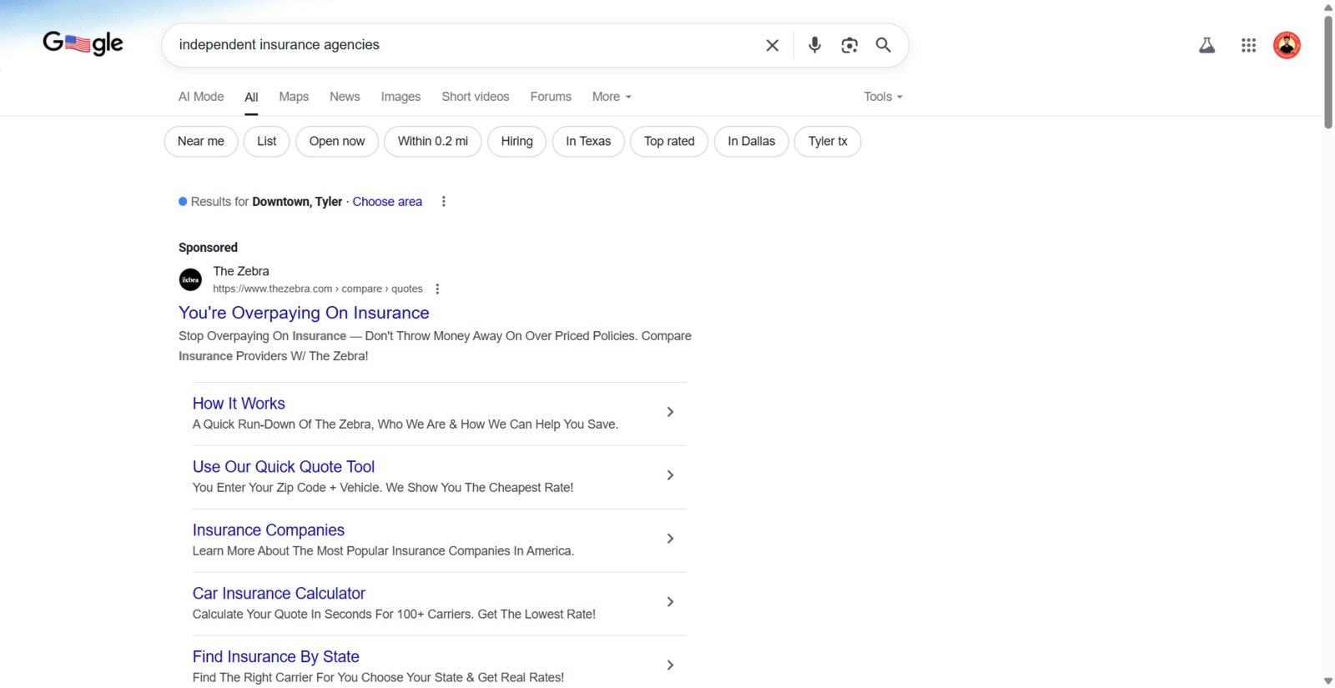Apply the Near me filter chip
This screenshot has height=688, width=1335.
201,142
